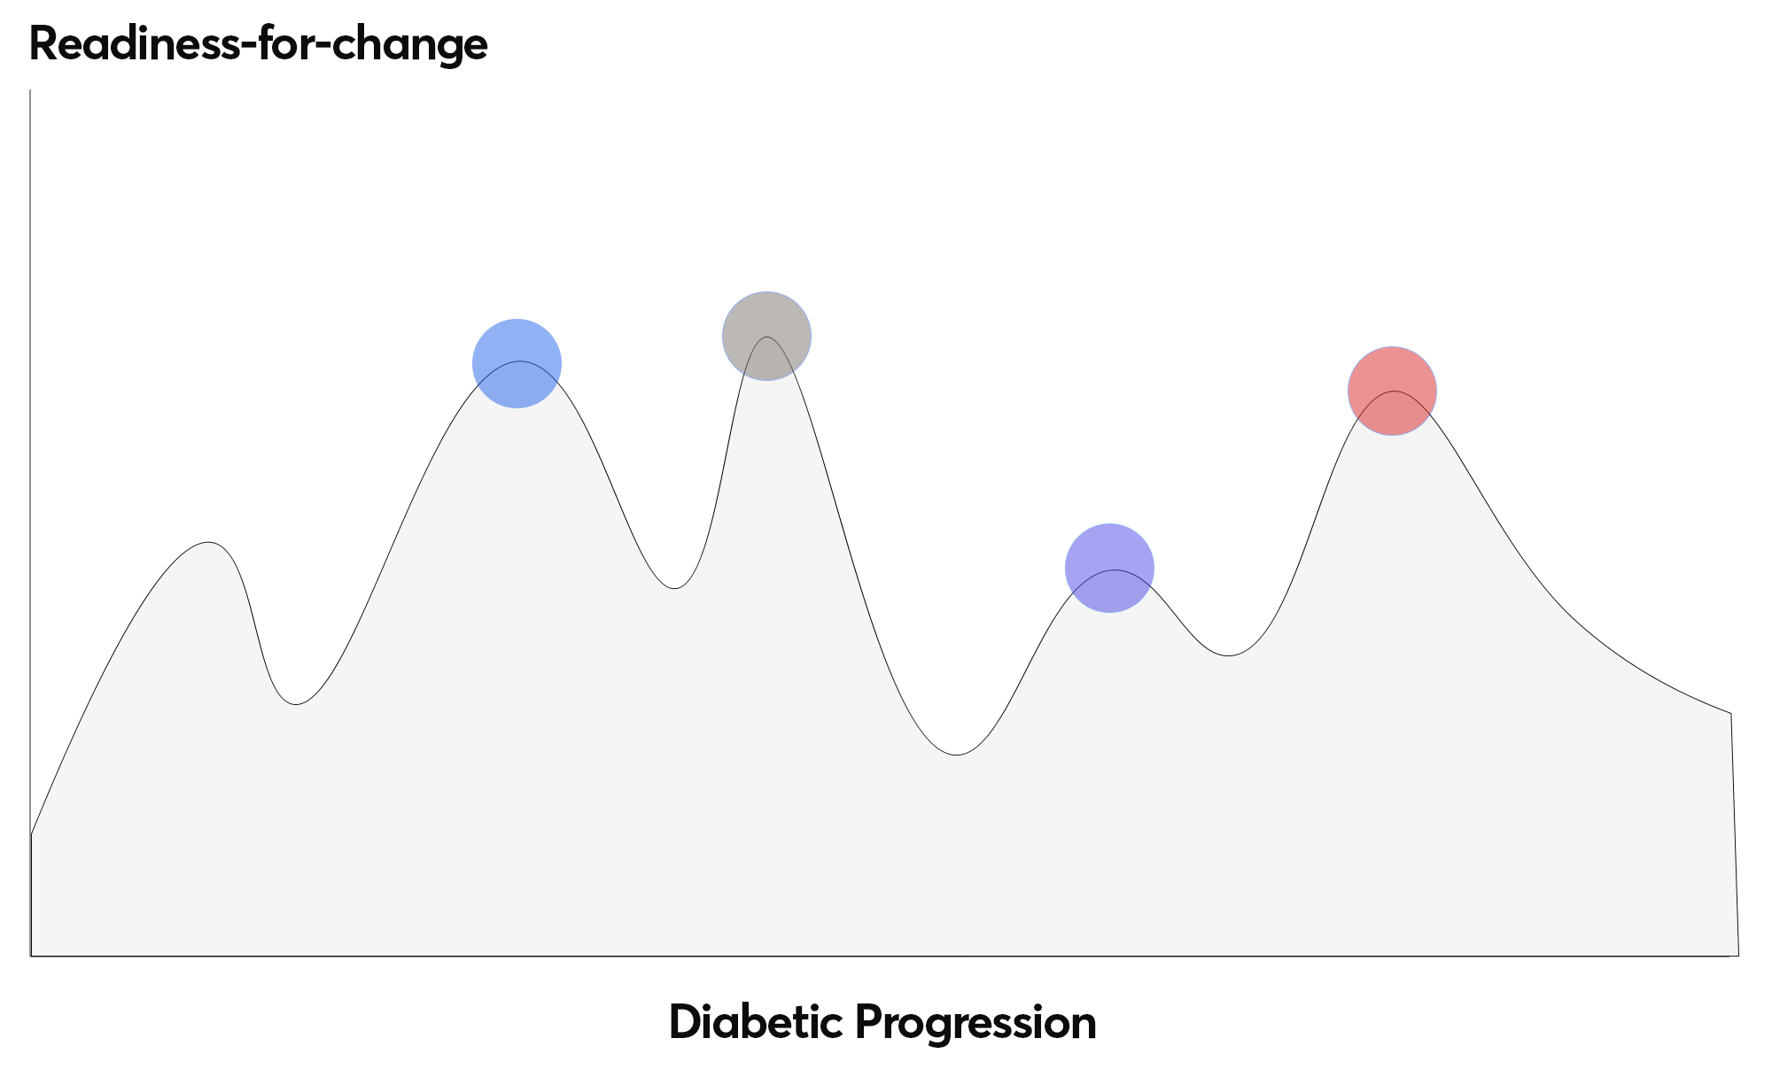The width and height of the screenshot is (1772, 1077).
Task: Click the unmarked first peak of the curve
Action: 208,542
